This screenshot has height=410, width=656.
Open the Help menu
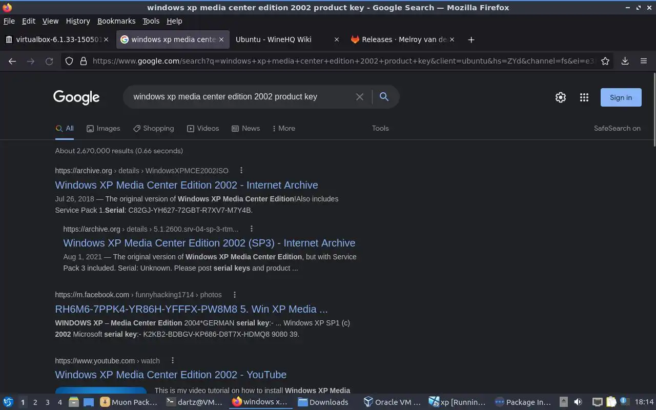click(x=174, y=21)
